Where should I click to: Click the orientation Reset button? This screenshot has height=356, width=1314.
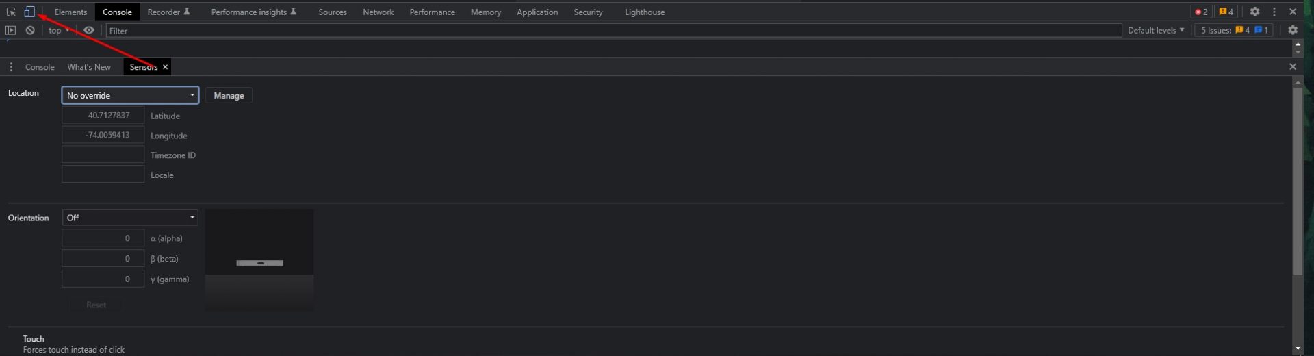(96, 305)
